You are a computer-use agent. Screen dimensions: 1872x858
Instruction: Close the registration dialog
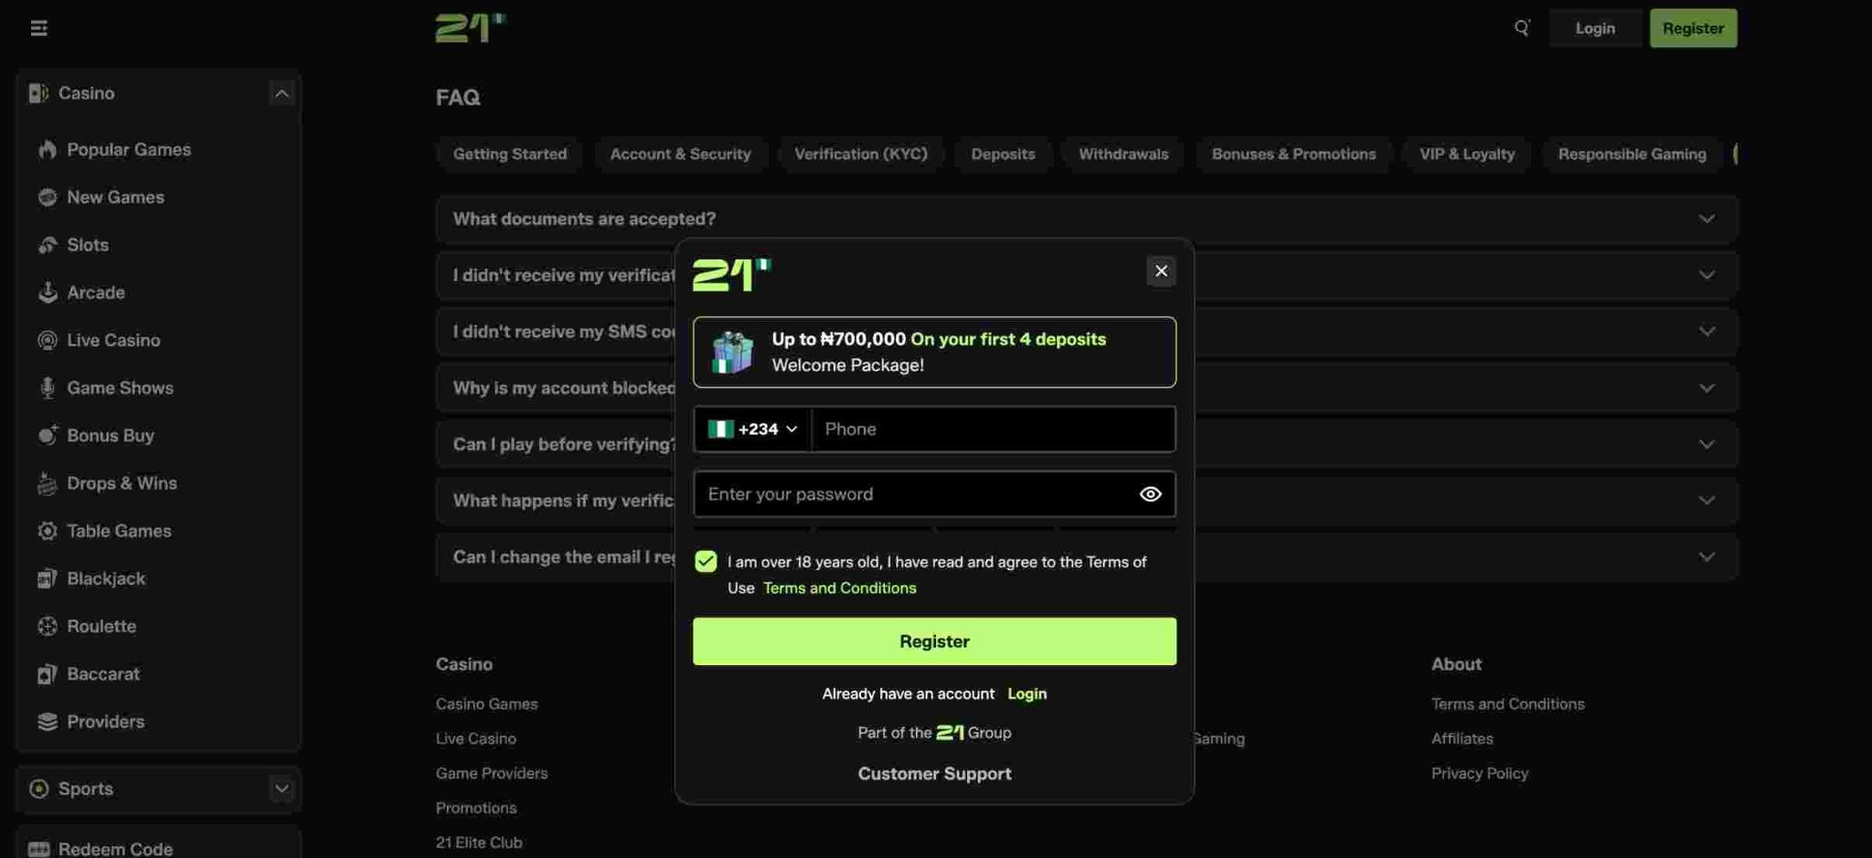coord(1161,271)
